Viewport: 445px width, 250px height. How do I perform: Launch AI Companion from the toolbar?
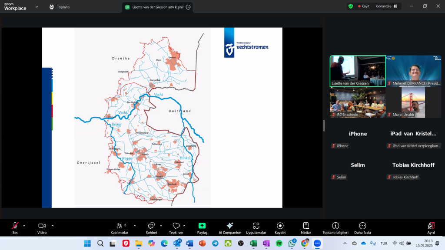point(230,226)
